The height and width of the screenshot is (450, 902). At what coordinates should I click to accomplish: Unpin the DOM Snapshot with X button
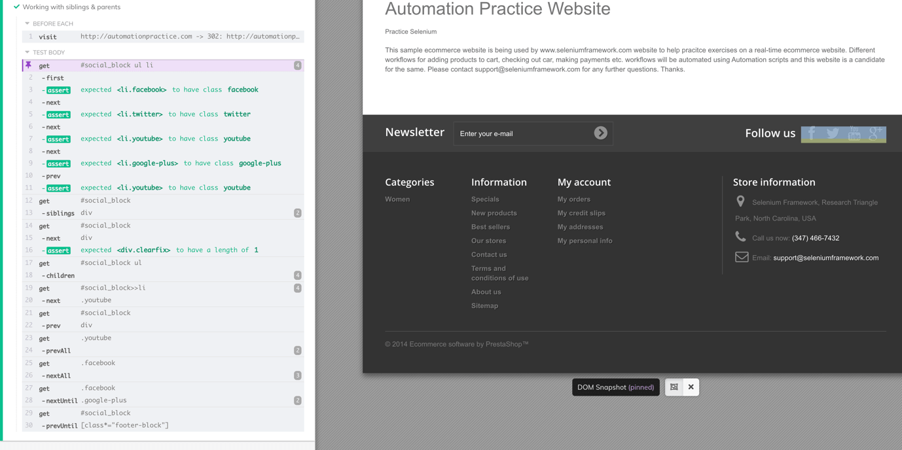[x=691, y=387]
